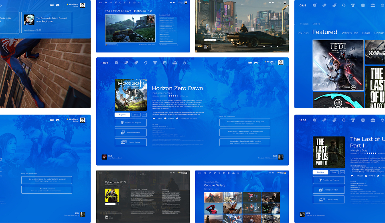Screen dimensions: 385x223
Task: Open chat bubbles icon on store screen
Action: click(324, 5)
